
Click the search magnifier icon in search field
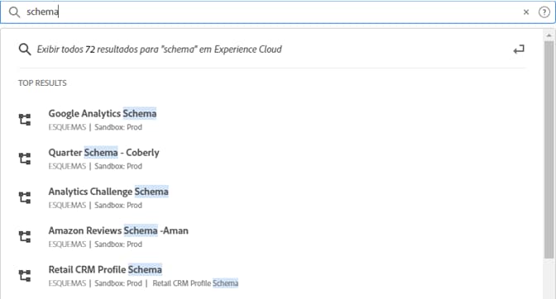(14, 12)
